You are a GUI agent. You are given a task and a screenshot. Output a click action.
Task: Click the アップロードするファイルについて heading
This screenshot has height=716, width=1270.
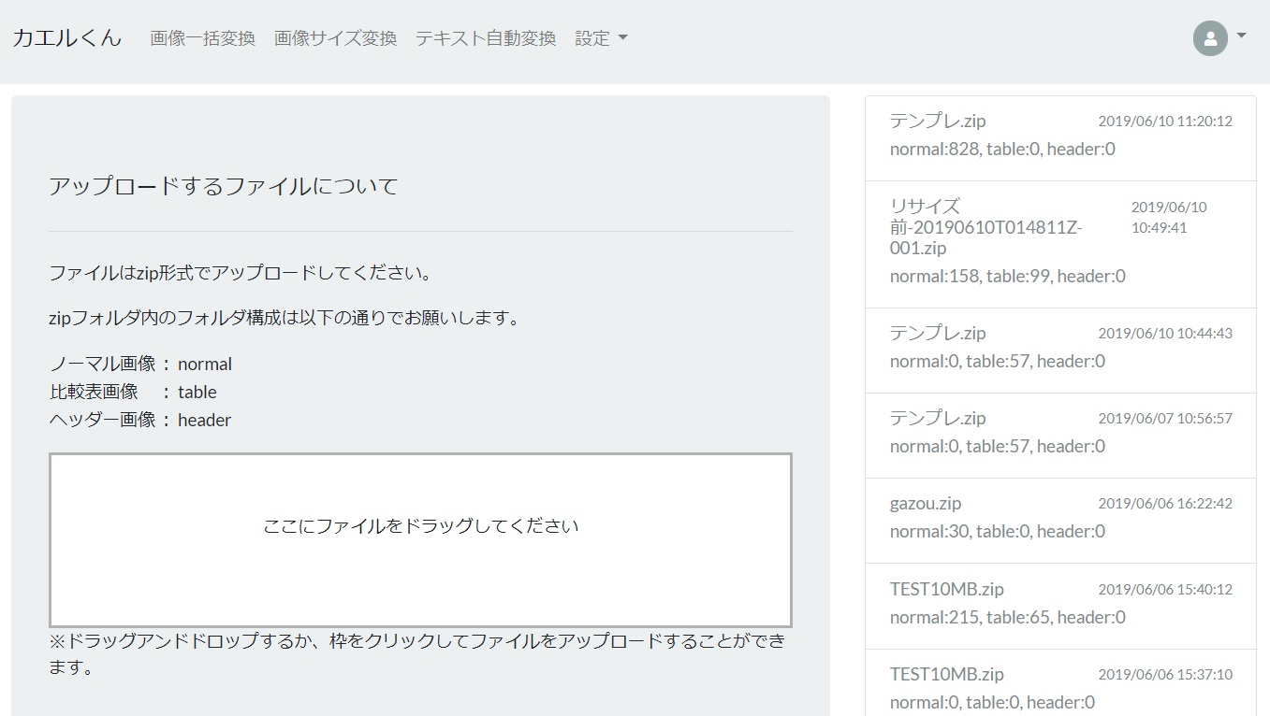224,186
